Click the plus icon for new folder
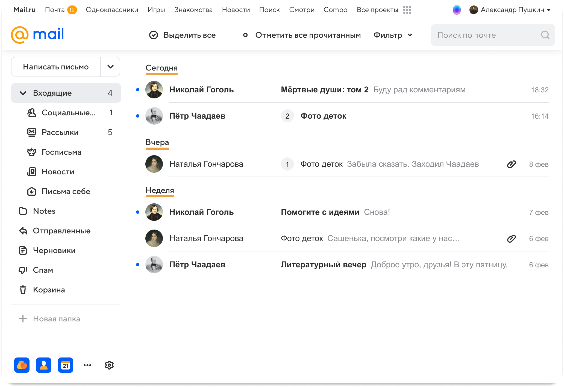564x387 pixels. [x=23, y=319]
